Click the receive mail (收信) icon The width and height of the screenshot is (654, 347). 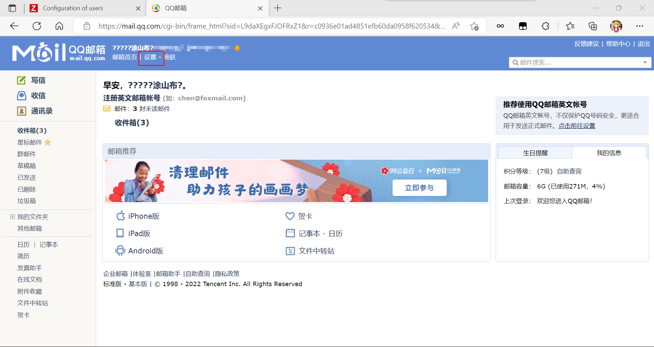click(x=21, y=96)
